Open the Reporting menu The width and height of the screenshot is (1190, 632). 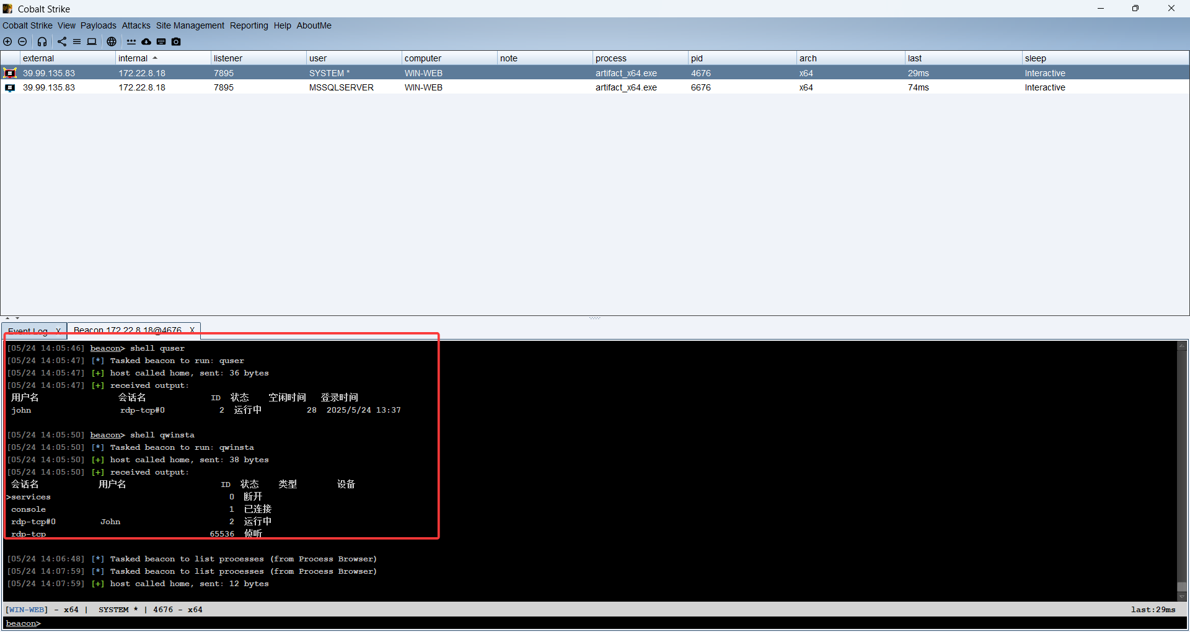tap(249, 25)
